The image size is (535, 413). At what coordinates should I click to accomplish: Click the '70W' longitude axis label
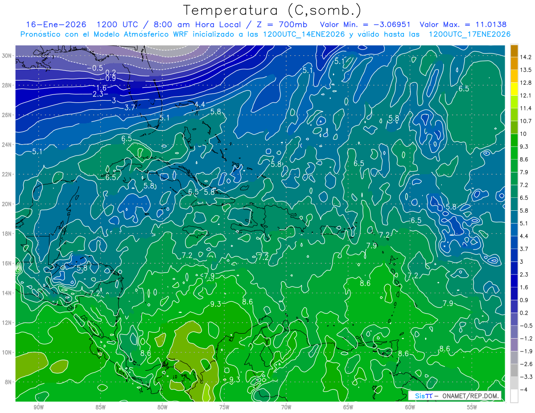click(286, 407)
